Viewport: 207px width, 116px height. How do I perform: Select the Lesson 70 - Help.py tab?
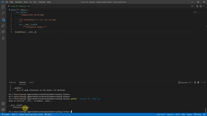point(19,6)
